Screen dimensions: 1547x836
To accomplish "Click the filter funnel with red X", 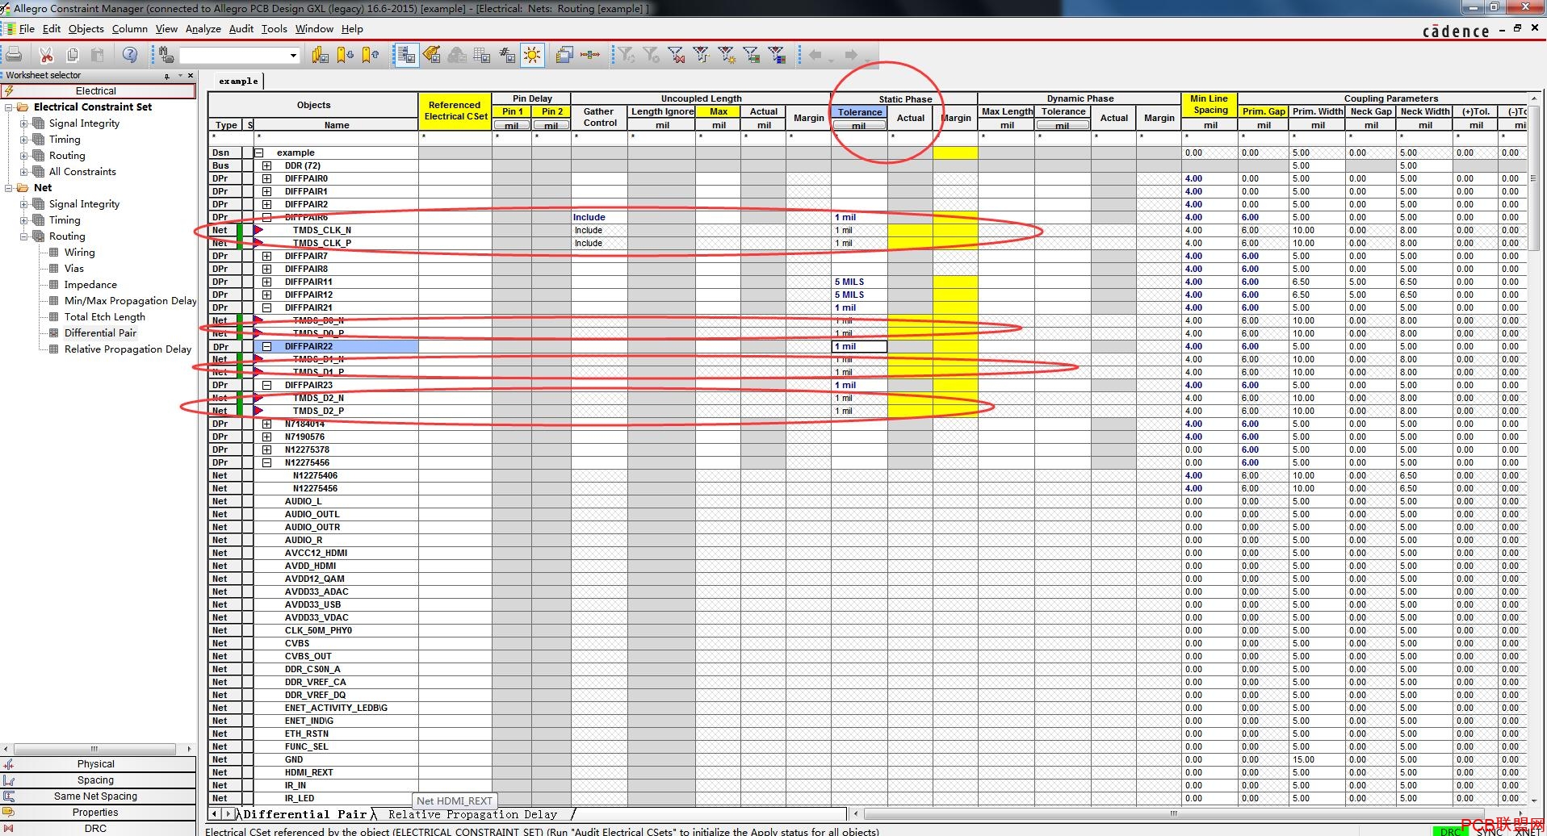I will pyautogui.click(x=676, y=55).
